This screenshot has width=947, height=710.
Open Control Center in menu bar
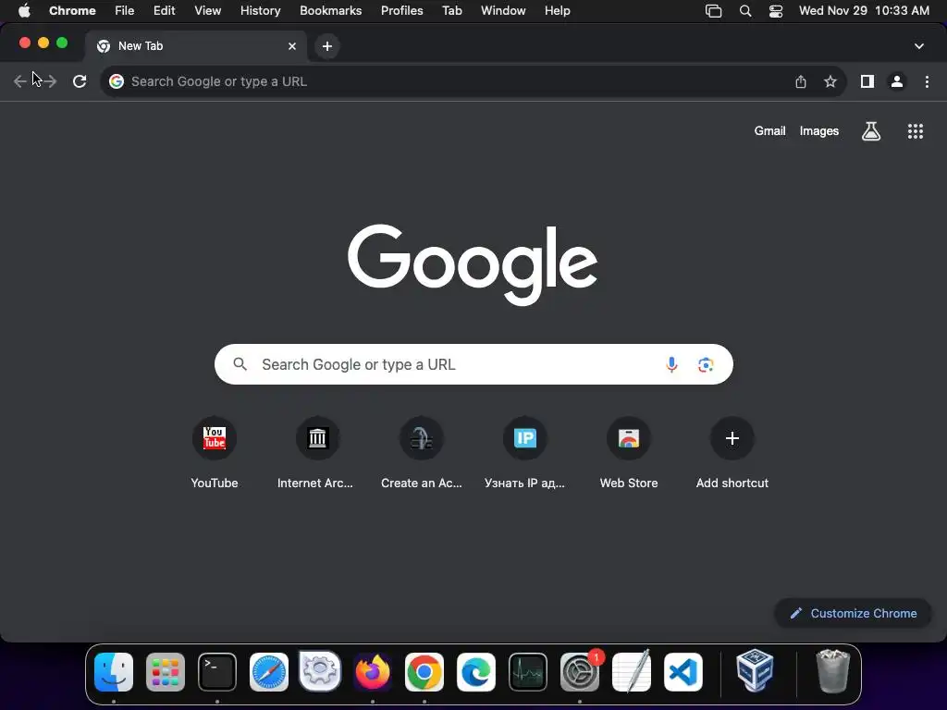776,11
